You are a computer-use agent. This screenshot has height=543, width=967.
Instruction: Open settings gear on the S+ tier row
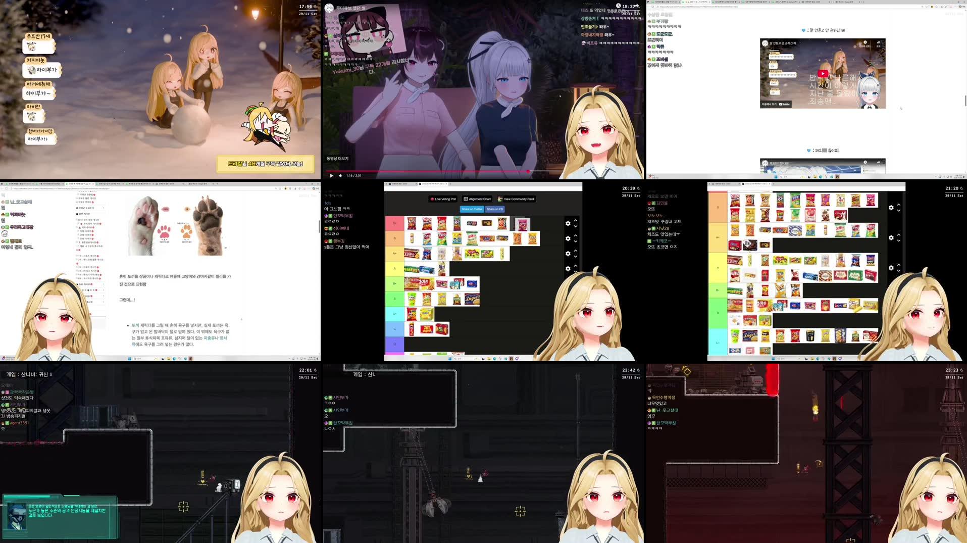568,223
